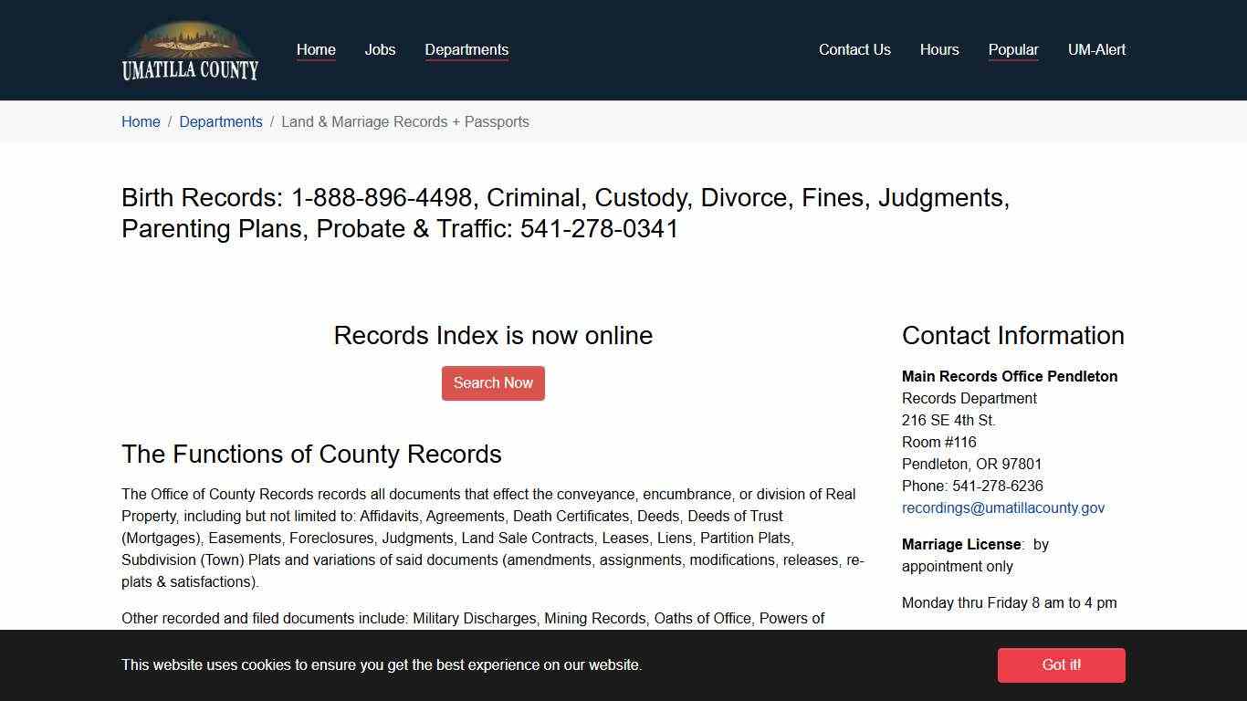Screen dimensions: 1247x701
Task: Click The Functions of County Records heading
Action: point(311,454)
